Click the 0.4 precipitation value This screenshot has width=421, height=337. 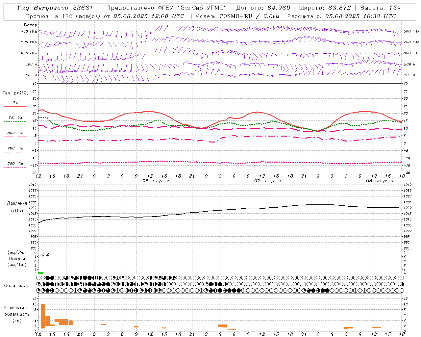pos(45,255)
